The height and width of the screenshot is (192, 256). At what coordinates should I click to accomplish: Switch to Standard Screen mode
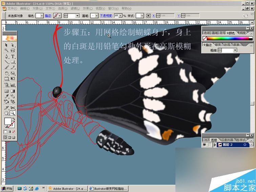click(5, 137)
